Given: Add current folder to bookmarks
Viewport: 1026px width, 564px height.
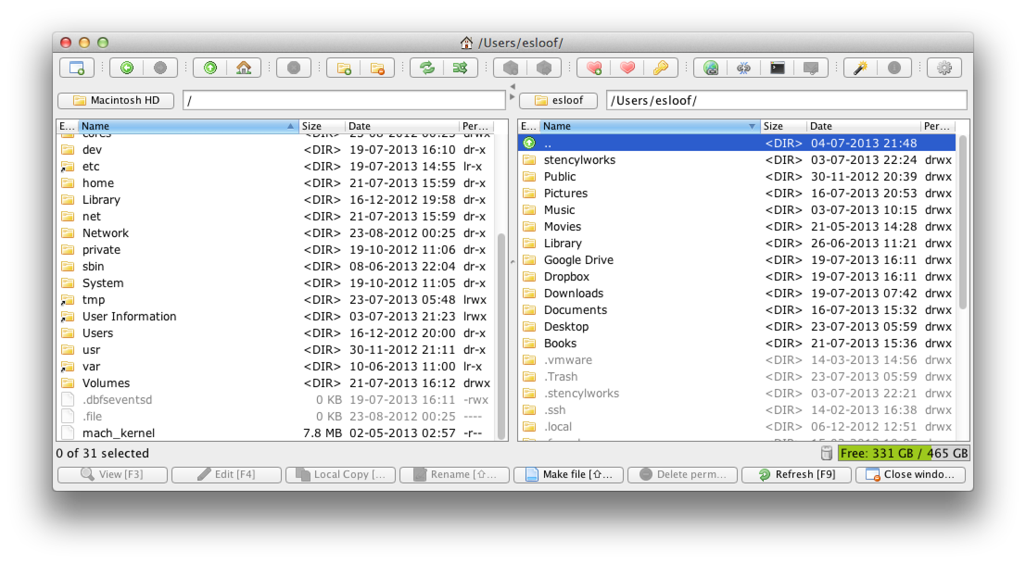Looking at the screenshot, I should pyautogui.click(x=594, y=68).
